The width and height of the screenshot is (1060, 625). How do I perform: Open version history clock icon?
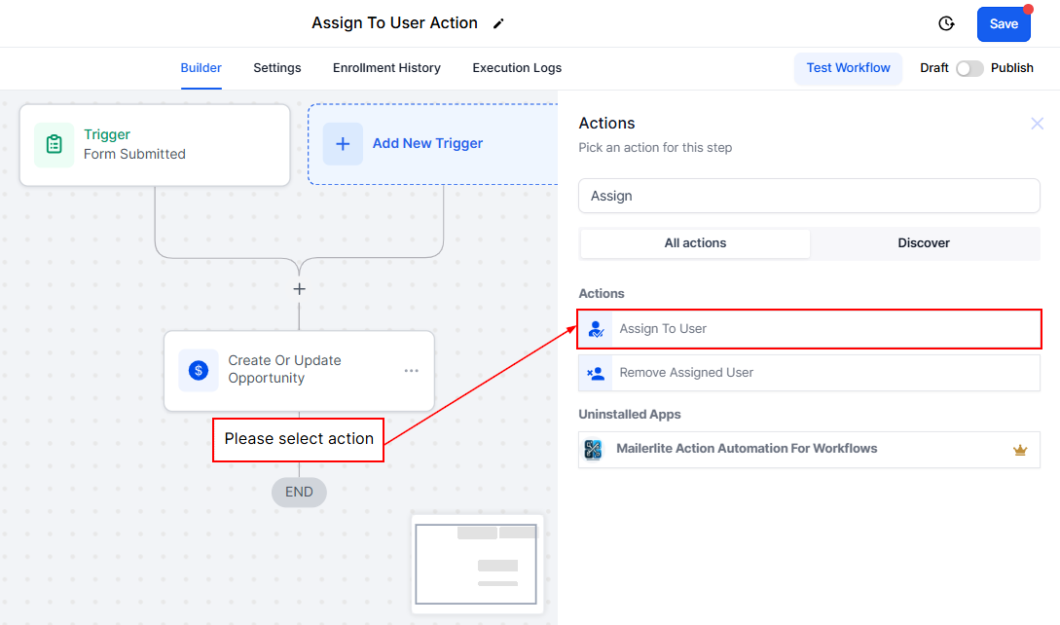click(945, 23)
